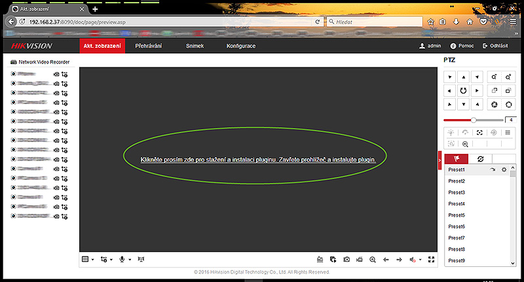Click preset list scrollbar down arrow
Viewport: 524px width, 282px height.
[x=513, y=263]
